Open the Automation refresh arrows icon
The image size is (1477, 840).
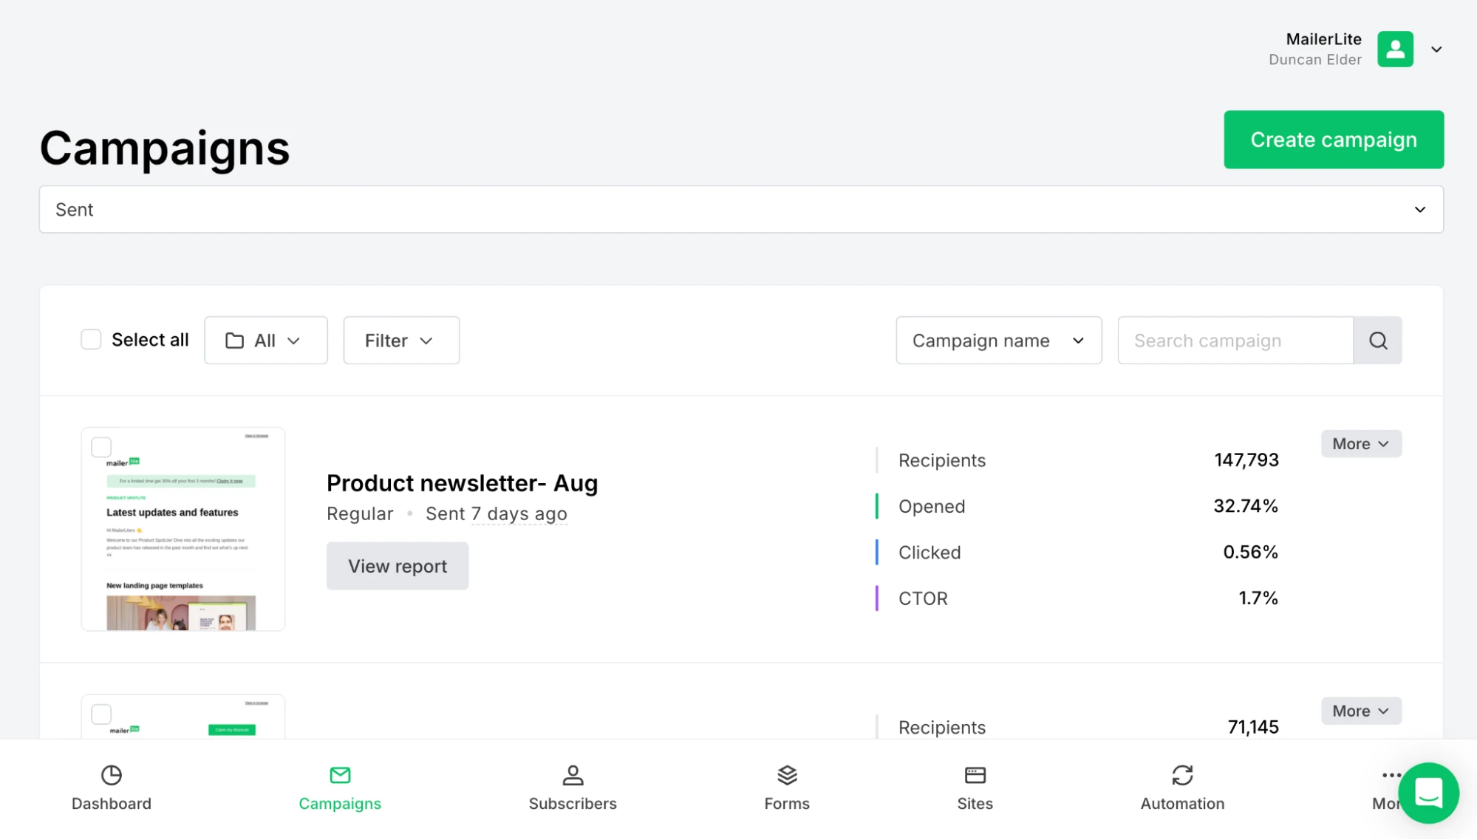[x=1182, y=775]
